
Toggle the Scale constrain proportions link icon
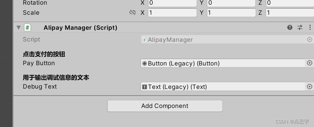click(x=133, y=13)
